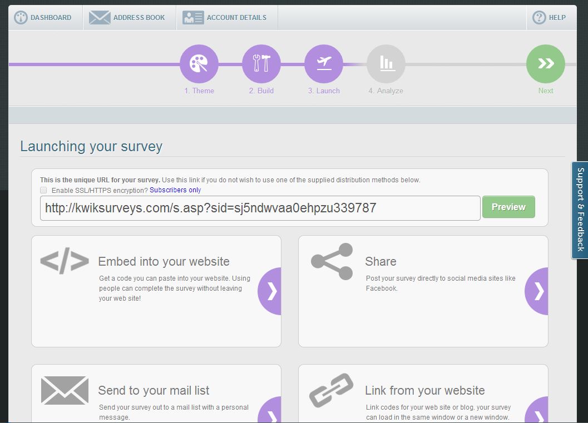Viewport: 588px width, 423px height.
Task: Select the Launch airplane step icon
Action: pyautogui.click(x=323, y=64)
